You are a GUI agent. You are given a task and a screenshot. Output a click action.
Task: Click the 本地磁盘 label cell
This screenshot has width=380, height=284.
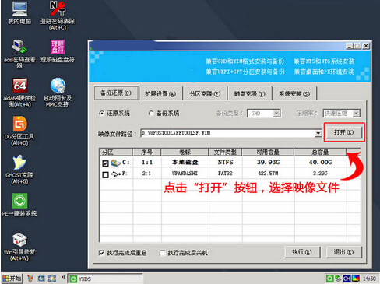(x=185, y=163)
